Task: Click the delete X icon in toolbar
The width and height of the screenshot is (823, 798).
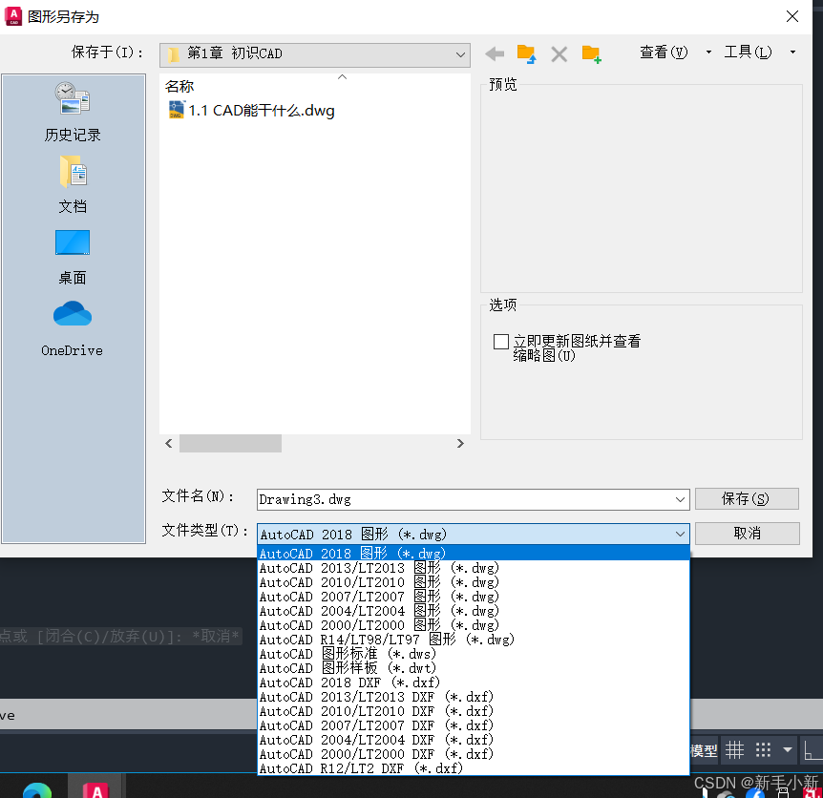Action: pyautogui.click(x=559, y=53)
